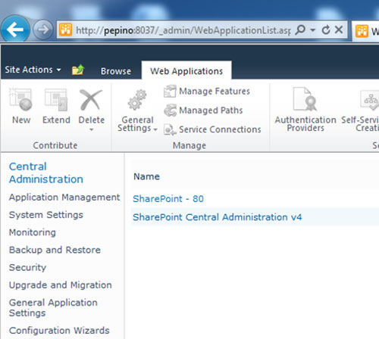Viewport: 379px width, 339px height.
Task: Open System Settings in left navigation
Action: (x=46, y=215)
